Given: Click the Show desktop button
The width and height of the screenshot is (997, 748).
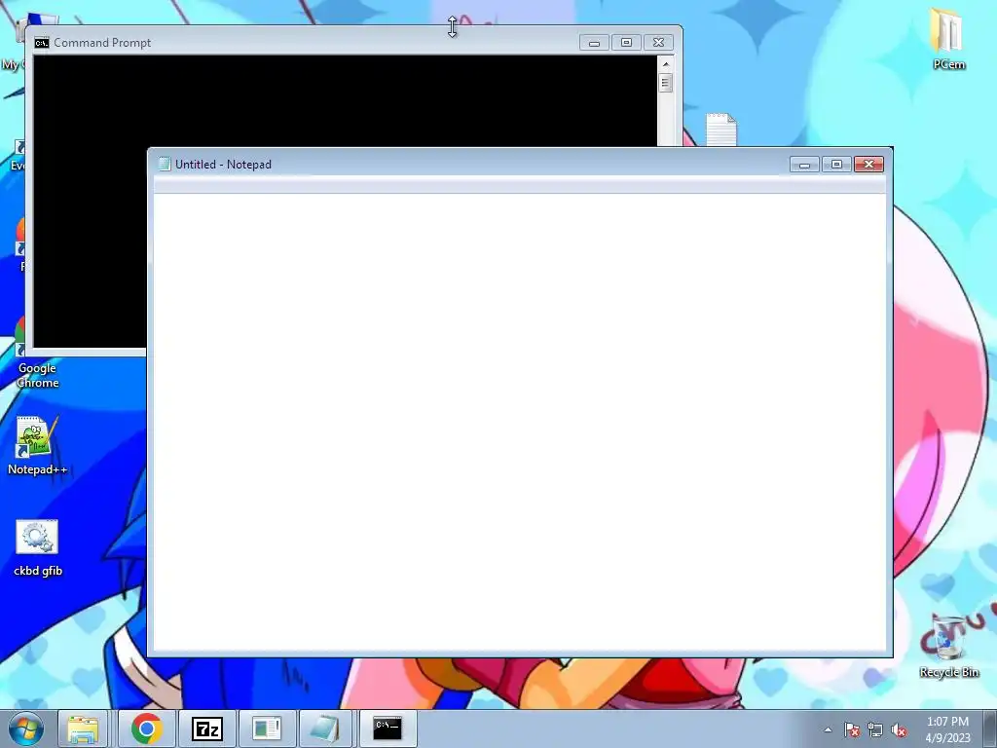Looking at the screenshot, I should pyautogui.click(x=990, y=729).
